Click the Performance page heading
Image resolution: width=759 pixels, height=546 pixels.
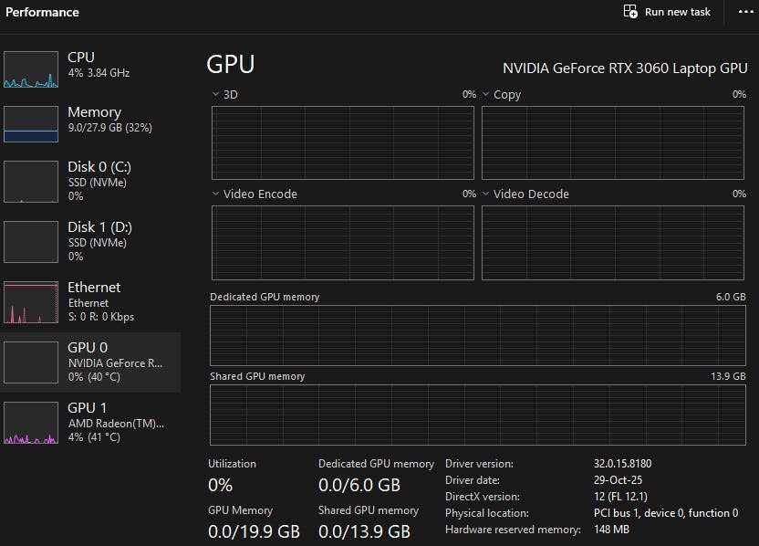pos(43,13)
